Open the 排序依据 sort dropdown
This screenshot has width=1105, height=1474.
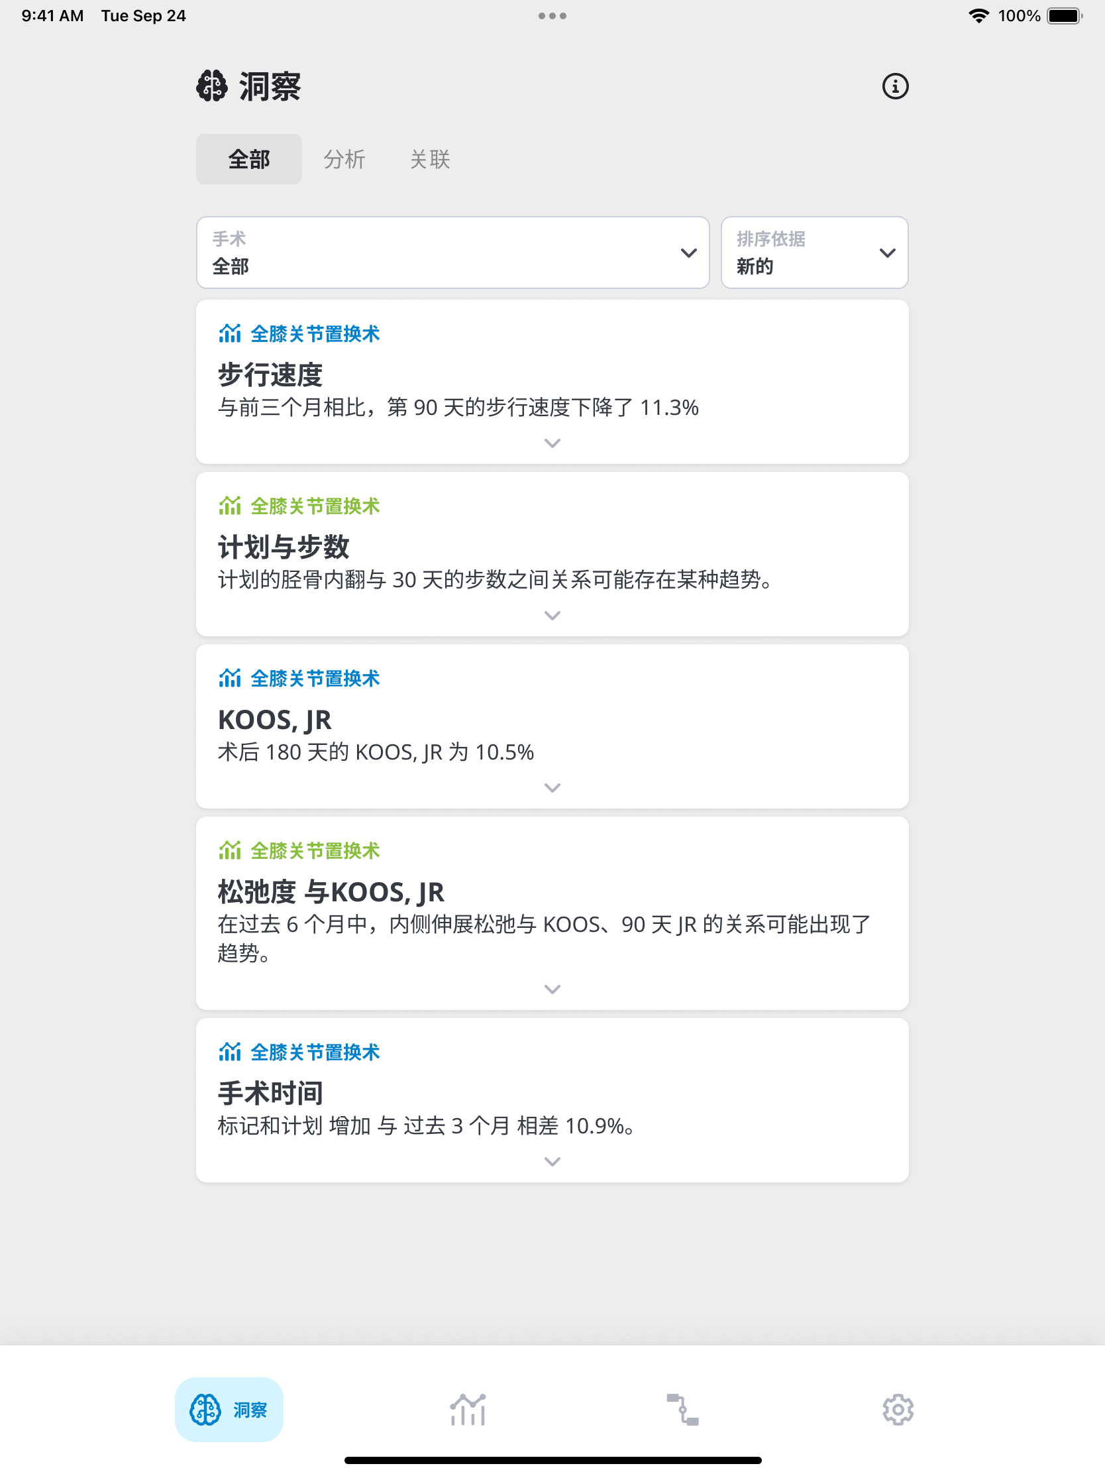[814, 253]
